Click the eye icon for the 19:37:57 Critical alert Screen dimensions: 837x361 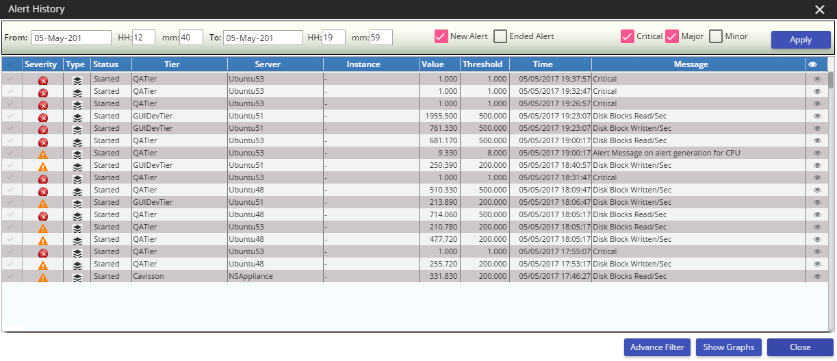pos(816,79)
